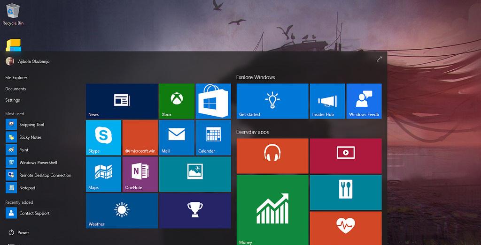The image size is (481, 245).
Task: Launch Snipping Tool from Most used
Action: tap(31, 125)
